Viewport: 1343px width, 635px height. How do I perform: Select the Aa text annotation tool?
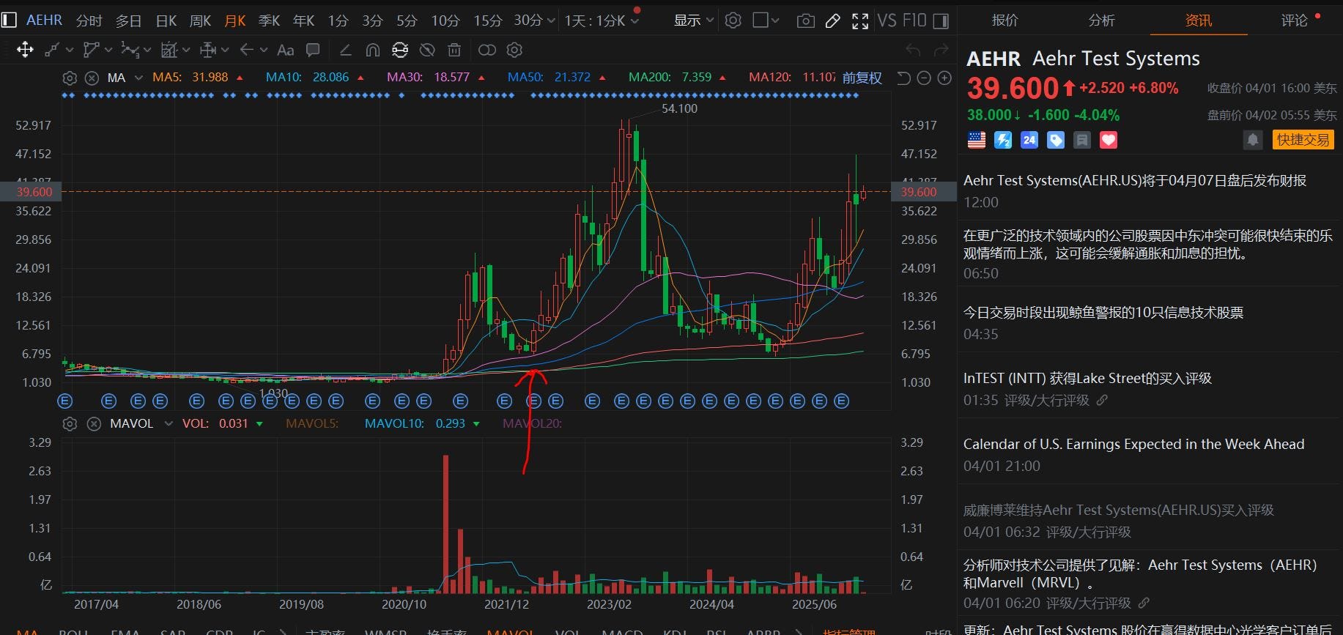(286, 50)
